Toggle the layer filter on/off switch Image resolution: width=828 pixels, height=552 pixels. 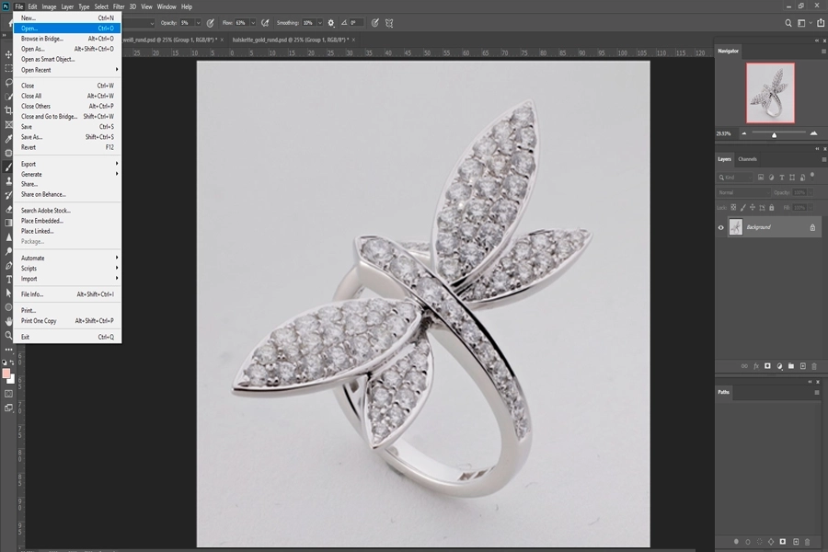814,178
